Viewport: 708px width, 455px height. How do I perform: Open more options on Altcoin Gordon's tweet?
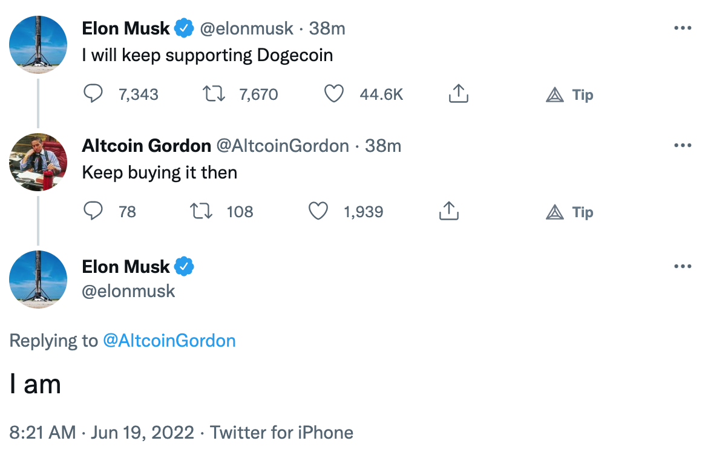coord(682,146)
